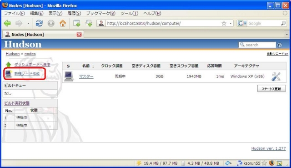Viewport: 291px width, 168px height.
Task: Click the Windows XP (x86) cell
Action: click(247, 76)
